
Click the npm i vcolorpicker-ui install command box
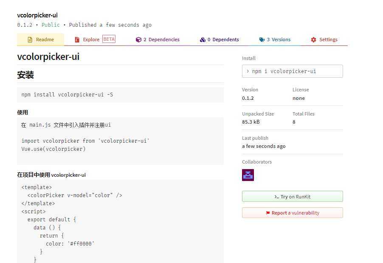click(x=292, y=71)
